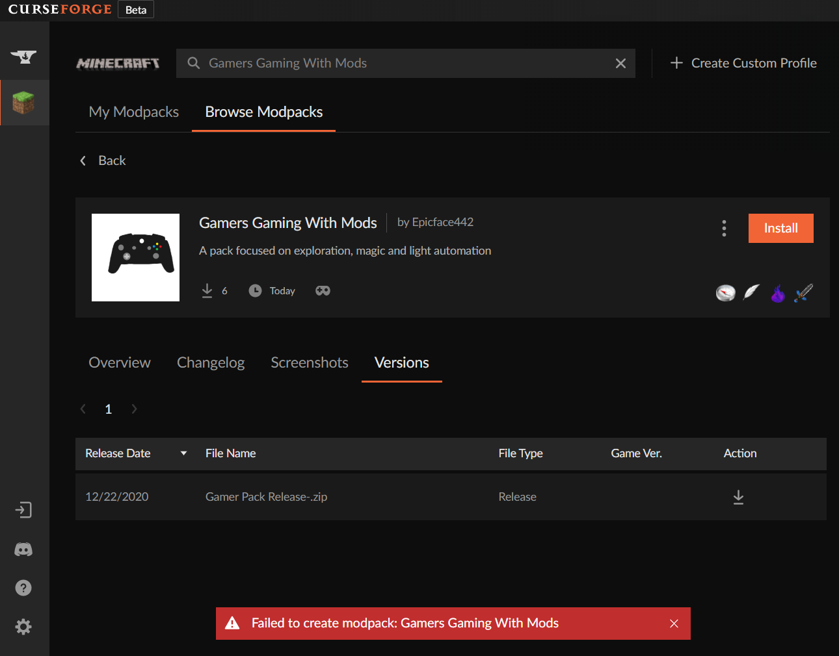
Task: Click Gamer Pack Release-.zip file name
Action: (x=267, y=497)
